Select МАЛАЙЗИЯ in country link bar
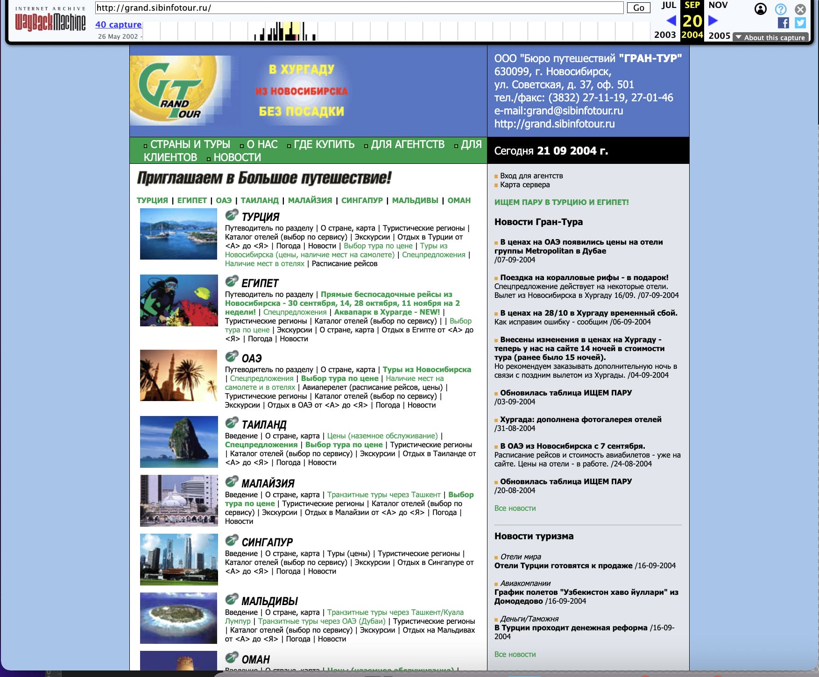The width and height of the screenshot is (819, 677). coord(310,200)
